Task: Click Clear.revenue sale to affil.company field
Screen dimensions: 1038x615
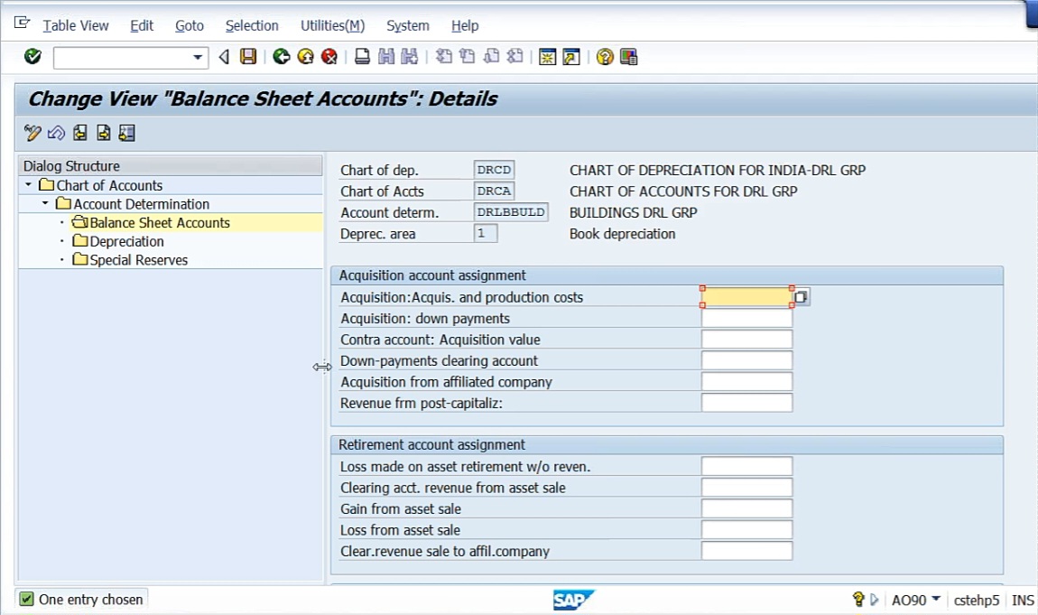Action: click(746, 552)
